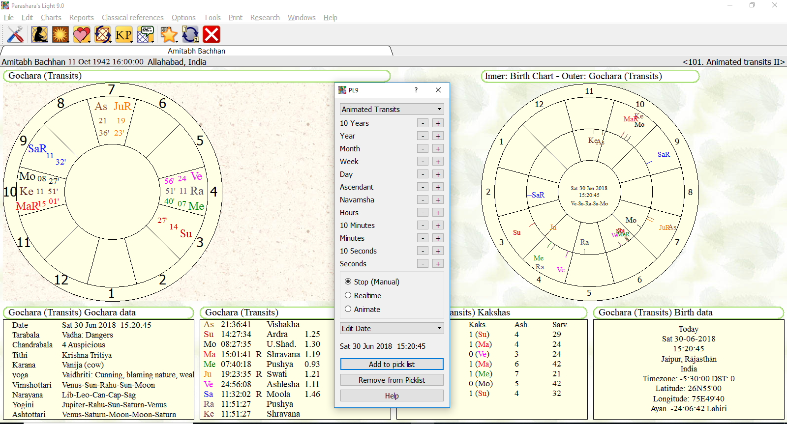Open the wrench and screwdriver settings tool
This screenshot has width=787, height=424.
click(15, 34)
